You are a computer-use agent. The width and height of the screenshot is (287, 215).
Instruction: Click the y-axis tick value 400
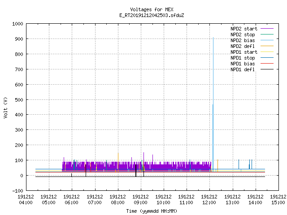[x=19, y=115]
